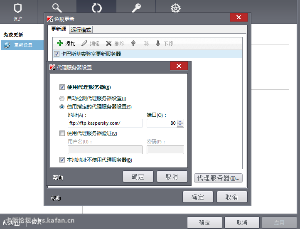Click the X 删除 icon
The width and height of the screenshot is (300, 229).
[109, 43]
